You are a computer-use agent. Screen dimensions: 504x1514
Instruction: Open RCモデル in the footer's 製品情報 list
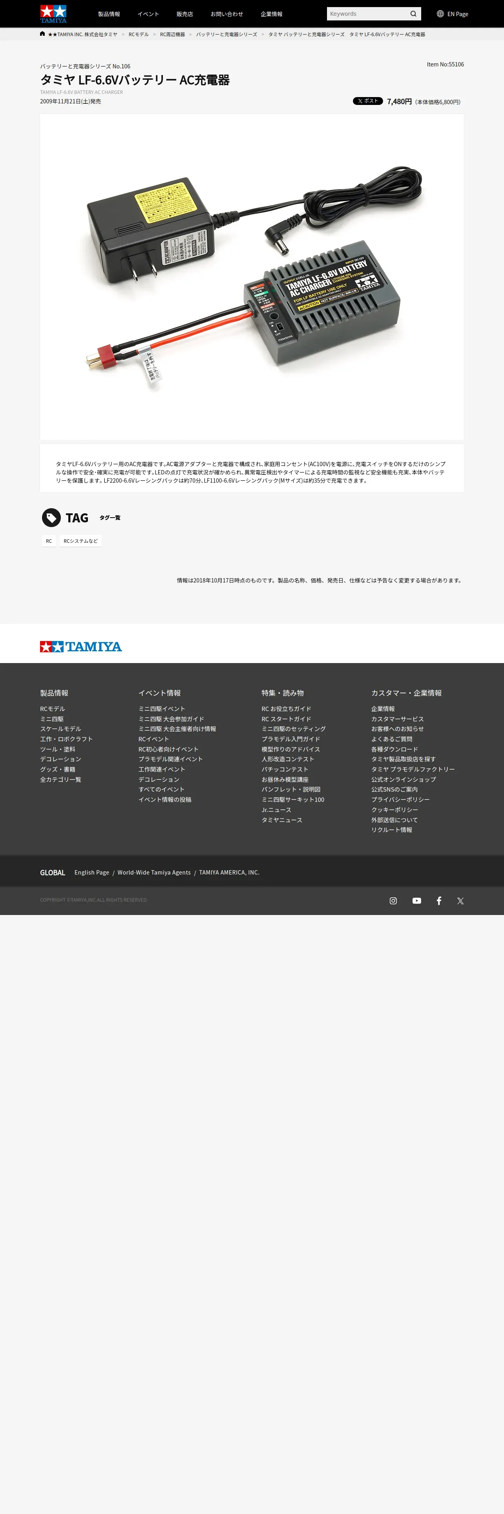(x=52, y=709)
